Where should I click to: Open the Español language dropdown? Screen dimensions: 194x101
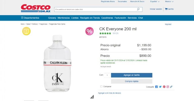[x=155, y=2]
